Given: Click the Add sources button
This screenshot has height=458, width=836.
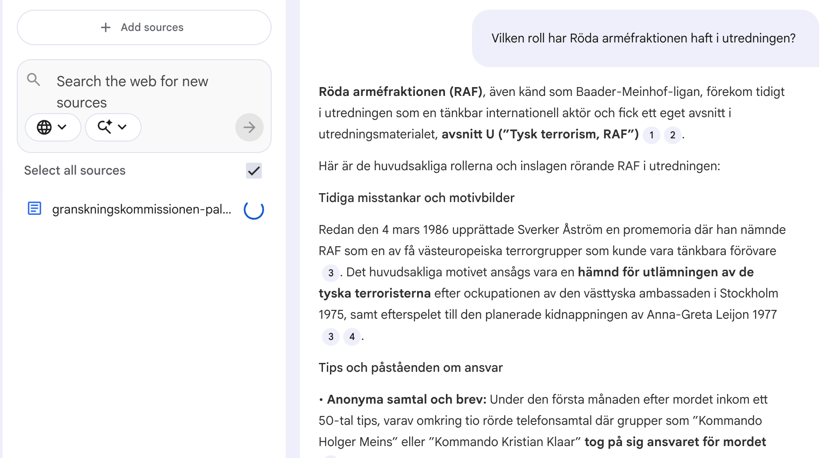Looking at the screenshot, I should click(144, 27).
